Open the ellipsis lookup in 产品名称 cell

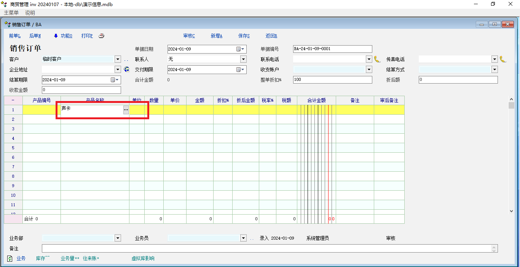coord(126,109)
